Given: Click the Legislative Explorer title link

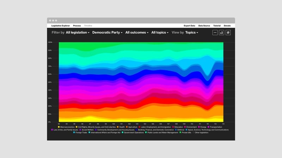Looking at the screenshot, I should coord(60,26).
